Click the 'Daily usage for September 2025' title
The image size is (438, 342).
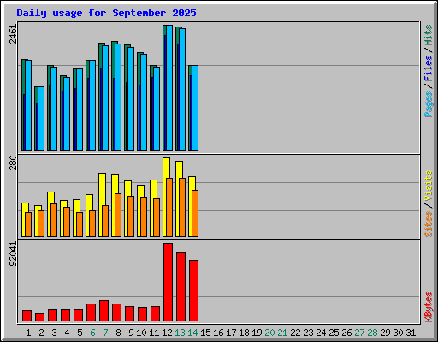tap(106, 13)
